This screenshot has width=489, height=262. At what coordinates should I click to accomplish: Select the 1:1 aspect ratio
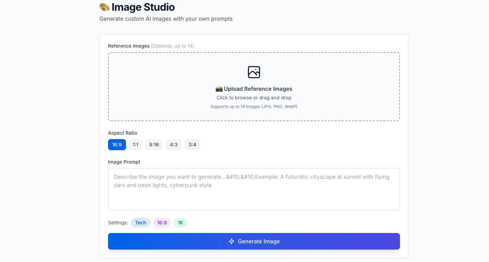(x=135, y=144)
